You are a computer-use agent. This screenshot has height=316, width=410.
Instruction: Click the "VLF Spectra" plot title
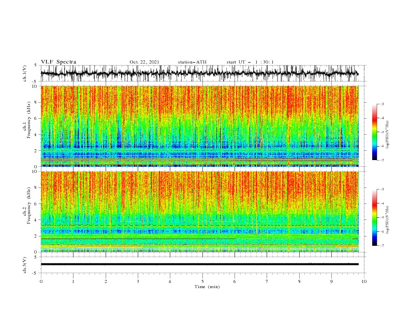point(58,62)
